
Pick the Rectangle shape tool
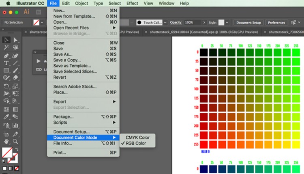(6, 71)
